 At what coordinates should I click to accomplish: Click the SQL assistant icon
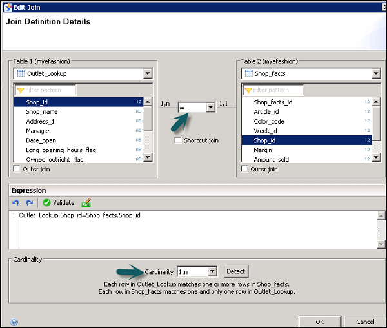pyautogui.click(x=86, y=203)
